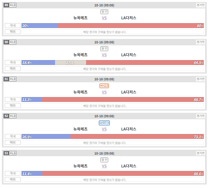This screenshot has width=208, height=188.
Task: Click the 17.1 draw segment of match 50 bar
Action: click(71, 62)
